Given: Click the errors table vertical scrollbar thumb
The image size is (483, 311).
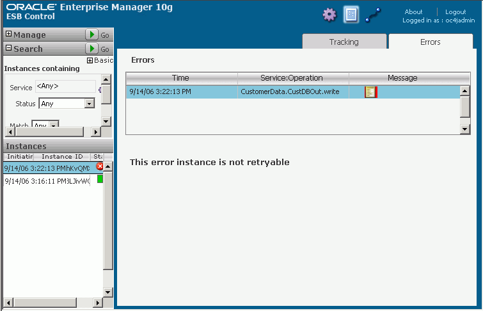Looking at the screenshot, I should [x=464, y=106].
